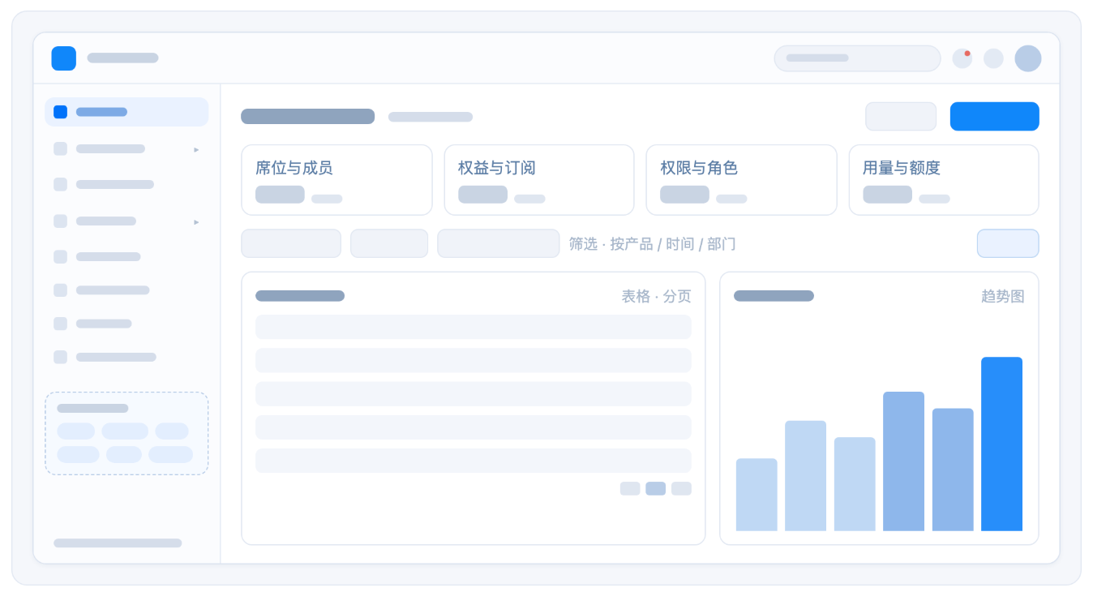Select the 权限与角色 card

[x=741, y=180]
